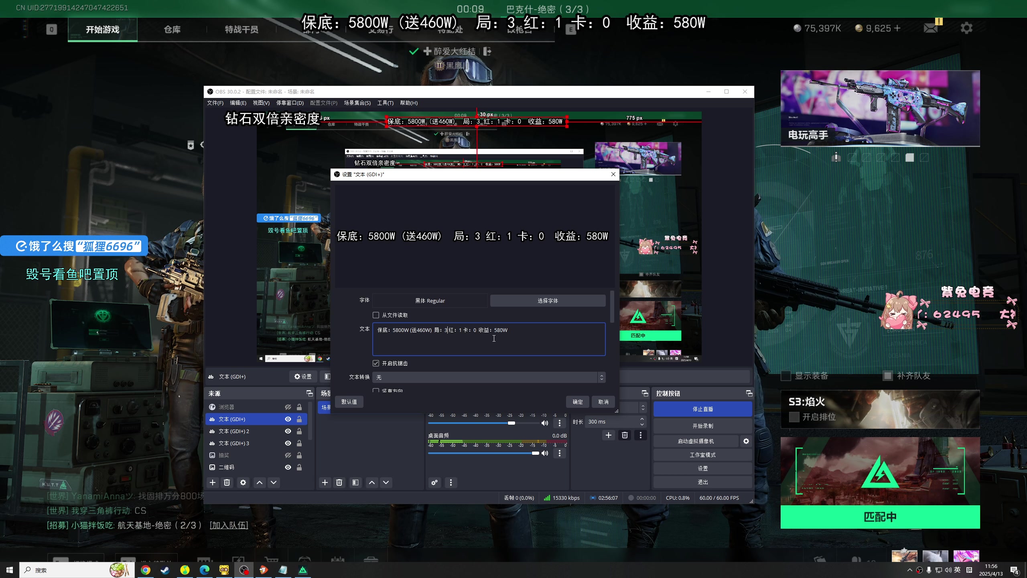Show the 抽奖 image source
The image size is (1027, 578).
(288, 455)
